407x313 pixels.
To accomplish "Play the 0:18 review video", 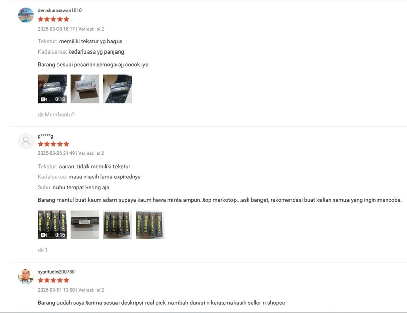I will coord(52,89).
